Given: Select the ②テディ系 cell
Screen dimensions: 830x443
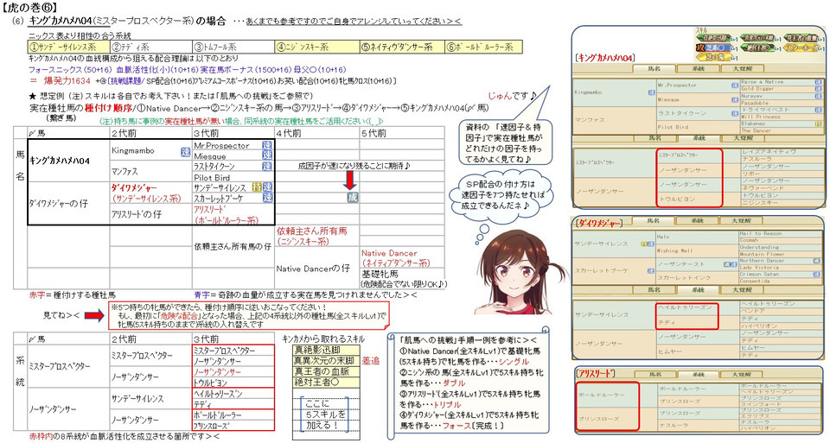Looking at the screenshot, I should [x=150, y=47].
